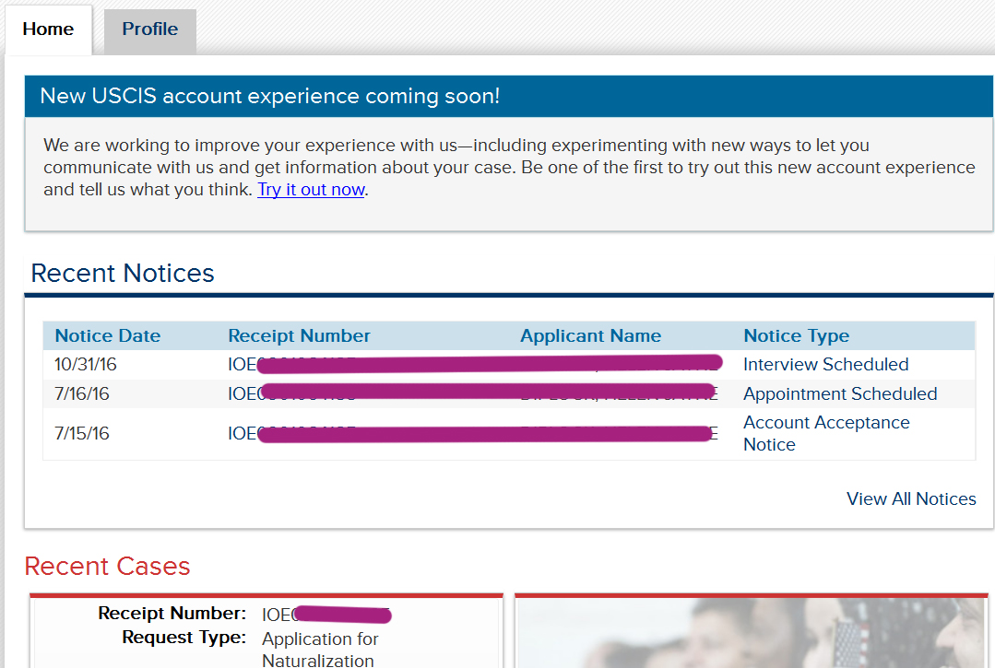Click the Application for Naturalization request type
995x668 pixels.
320,649
